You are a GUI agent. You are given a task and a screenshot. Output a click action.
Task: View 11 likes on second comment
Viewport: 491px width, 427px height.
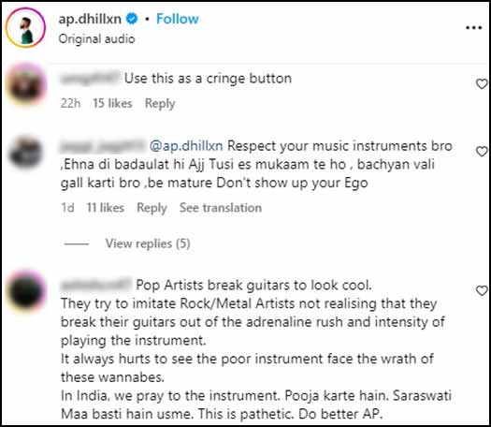(x=105, y=208)
